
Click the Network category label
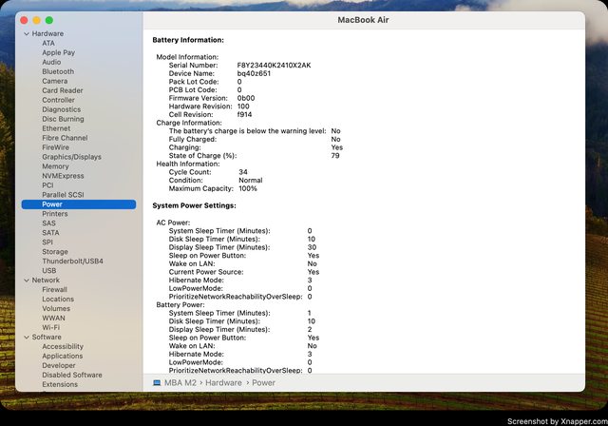tap(46, 281)
